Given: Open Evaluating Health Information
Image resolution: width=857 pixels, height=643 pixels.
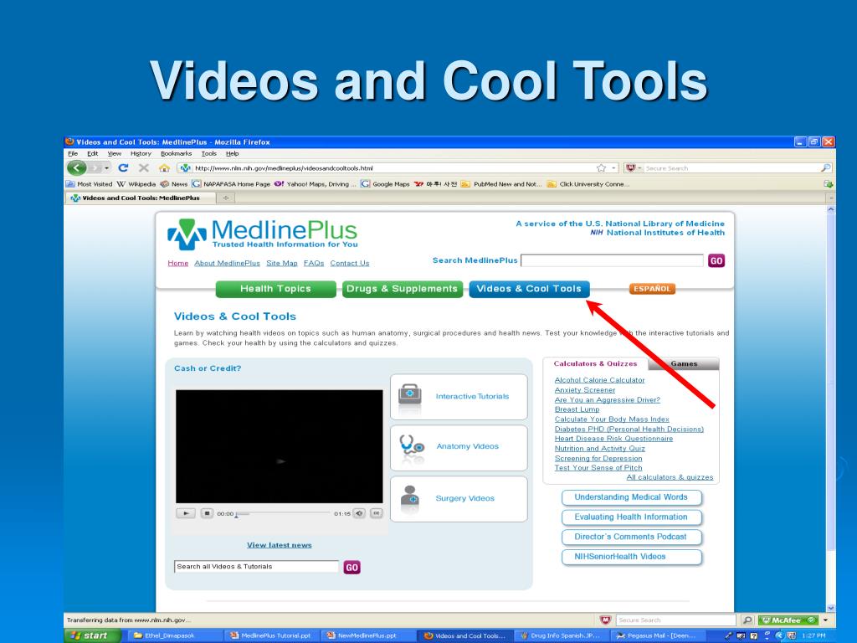Looking at the screenshot, I should (631, 517).
